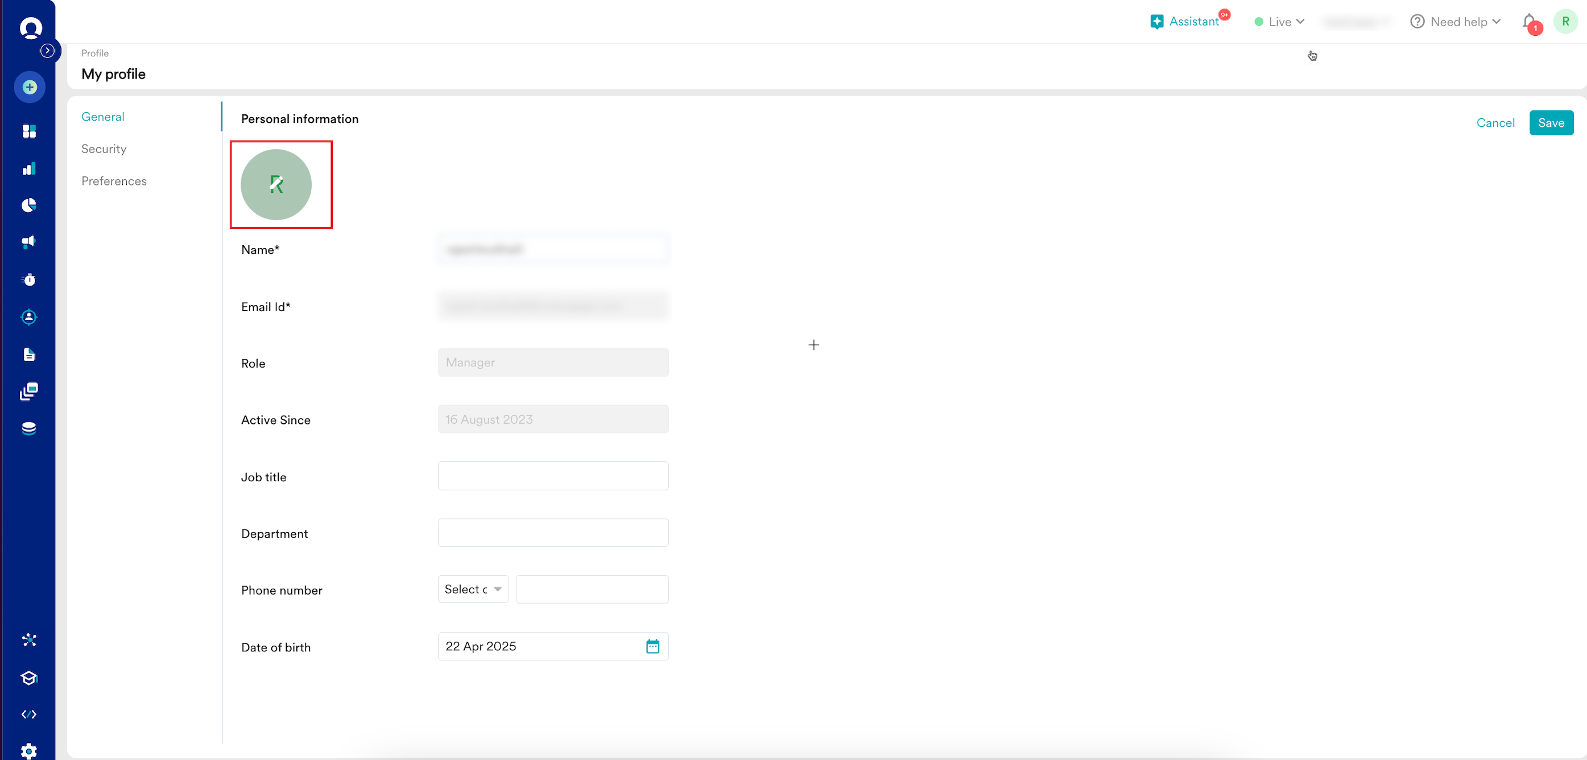The width and height of the screenshot is (1587, 760).
Task: Open the megaphone campaigns icon
Action: tap(29, 242)
